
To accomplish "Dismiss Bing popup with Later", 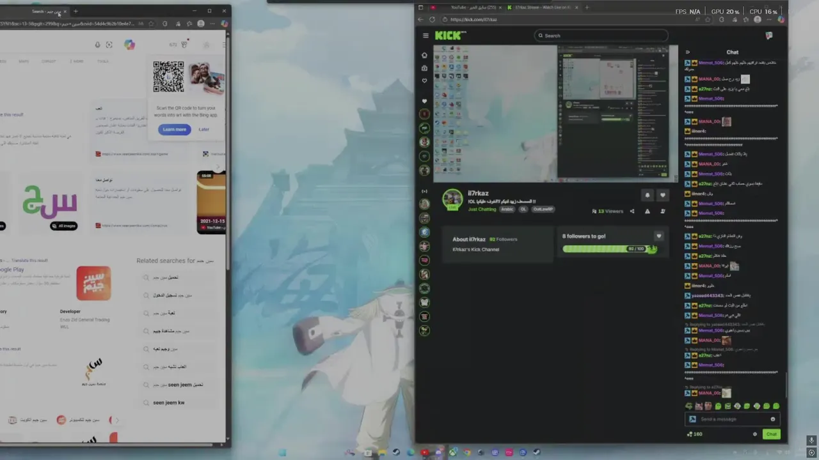I will (203, 129).
